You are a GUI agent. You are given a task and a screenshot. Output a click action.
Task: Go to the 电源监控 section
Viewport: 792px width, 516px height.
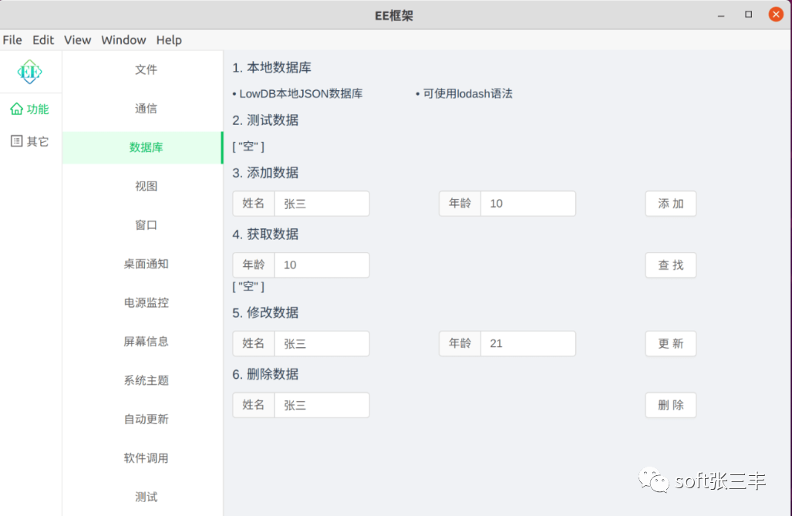(x=146, y=302)
